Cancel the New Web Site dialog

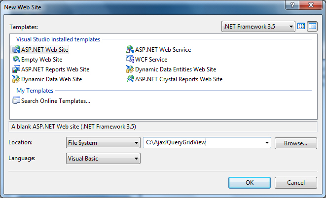pyautogui.click(x=295, y=182)
